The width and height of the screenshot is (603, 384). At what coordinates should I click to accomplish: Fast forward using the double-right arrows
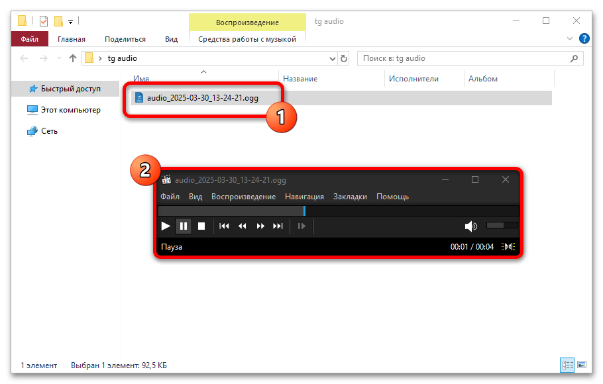tap(260, 226)
